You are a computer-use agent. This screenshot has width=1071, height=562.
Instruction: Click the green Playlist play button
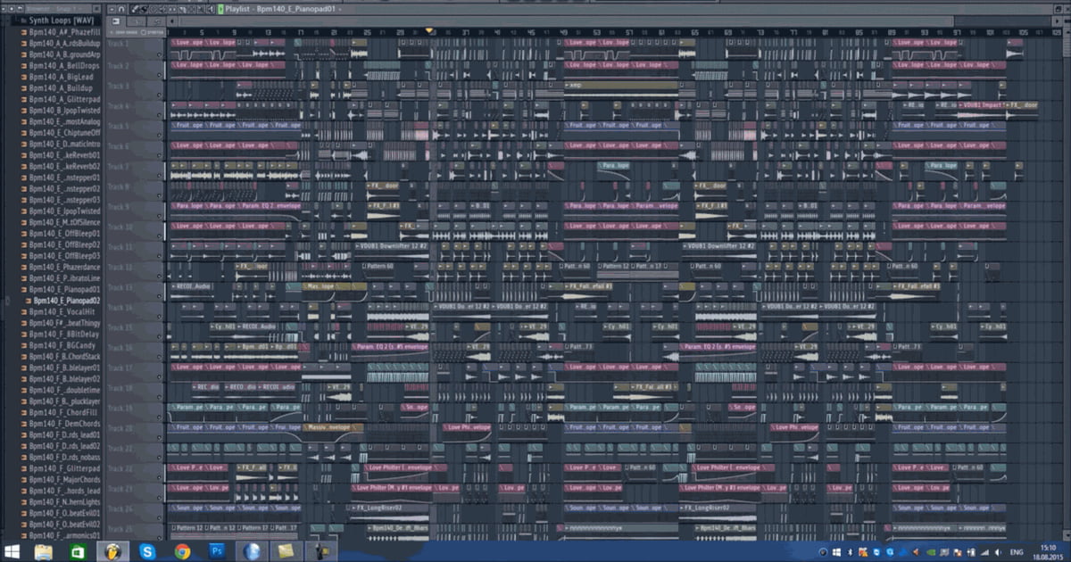pos(220,9)
